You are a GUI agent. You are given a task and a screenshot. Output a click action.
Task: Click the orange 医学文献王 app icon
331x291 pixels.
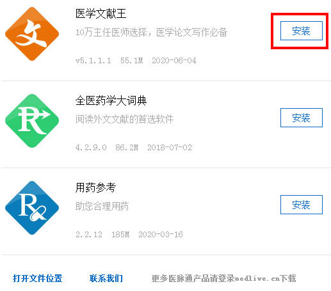pos(32,34)
